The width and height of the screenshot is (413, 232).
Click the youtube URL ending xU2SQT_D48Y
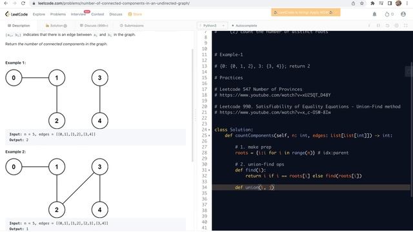[272, 95]
